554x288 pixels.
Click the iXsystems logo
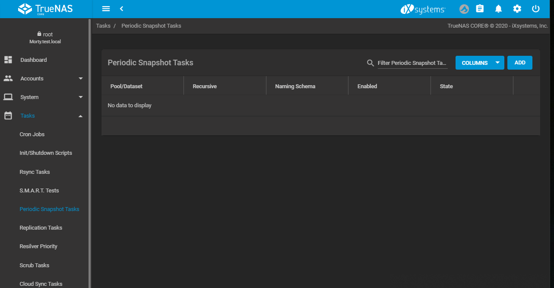tap(423, 9)
